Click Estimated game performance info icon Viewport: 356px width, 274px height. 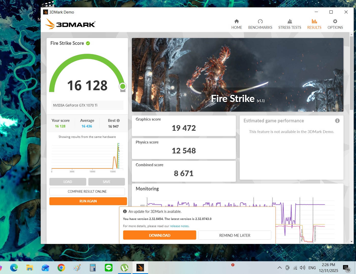tap(337, 121)
